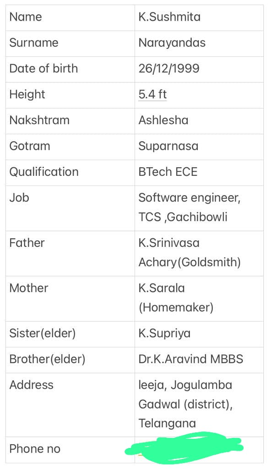This screenshot has width=271, height=469.
Task: Click the K.Sarala (Homemaker) cell
Action: [199, 299]
